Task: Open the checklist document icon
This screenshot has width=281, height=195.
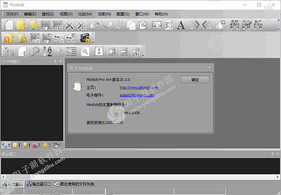Action: [169, 25]
